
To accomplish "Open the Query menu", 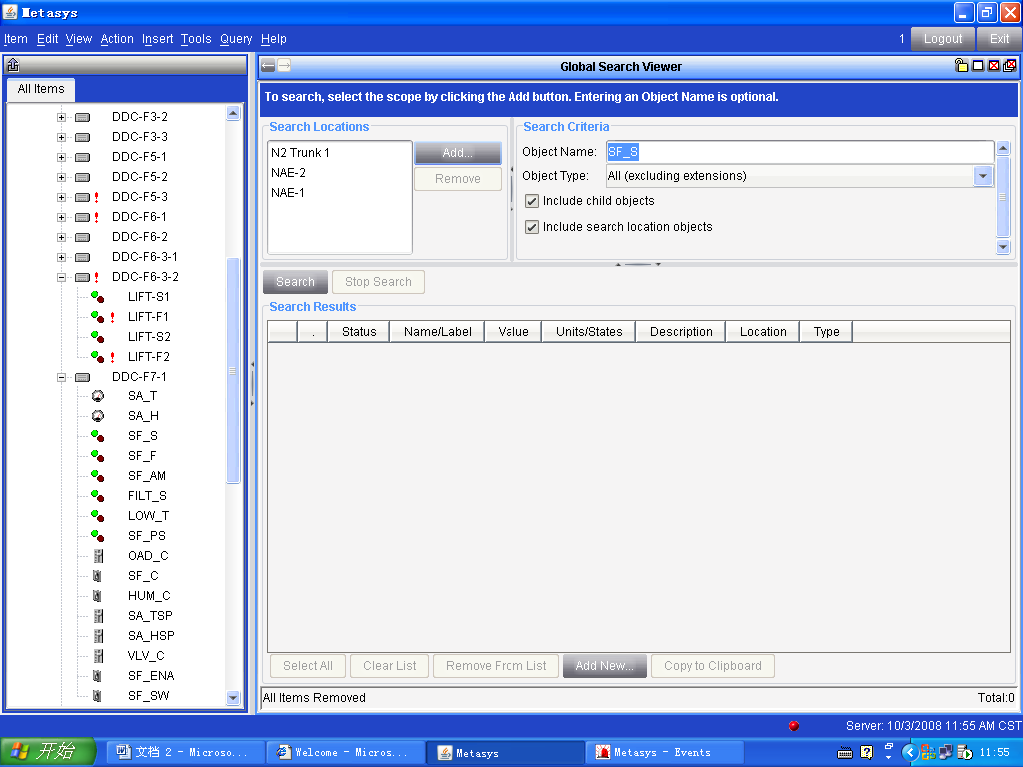I will (x=236, y=39).
